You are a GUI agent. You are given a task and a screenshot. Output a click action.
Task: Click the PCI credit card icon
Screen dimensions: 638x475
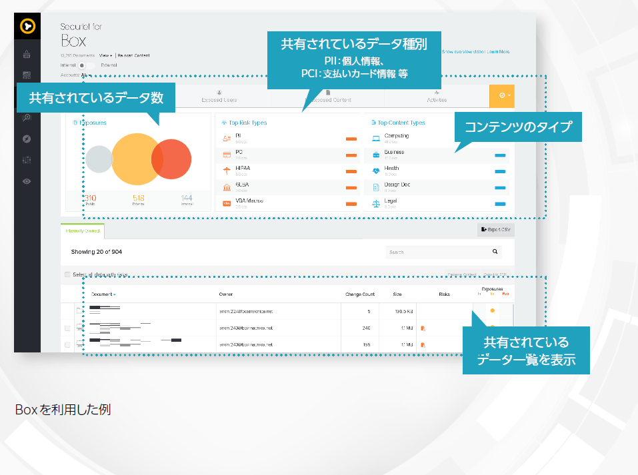tap(227, 155)
